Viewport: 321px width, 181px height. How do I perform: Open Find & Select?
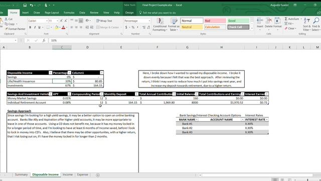click(x=316, y=24)
